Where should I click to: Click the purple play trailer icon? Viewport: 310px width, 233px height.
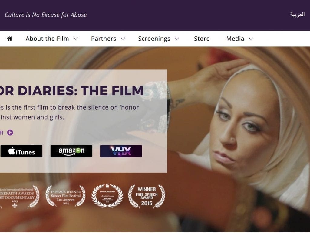(x=10, y=133)
